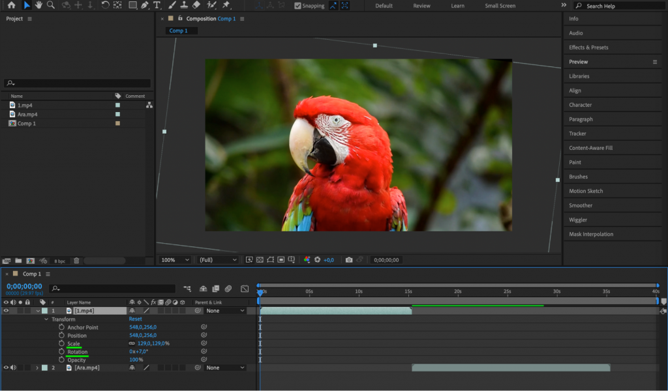Image resolution: width=668 pixels, height=391 pixels.
Task: Select the Puppet Pin tool
Action: point(226,5)
